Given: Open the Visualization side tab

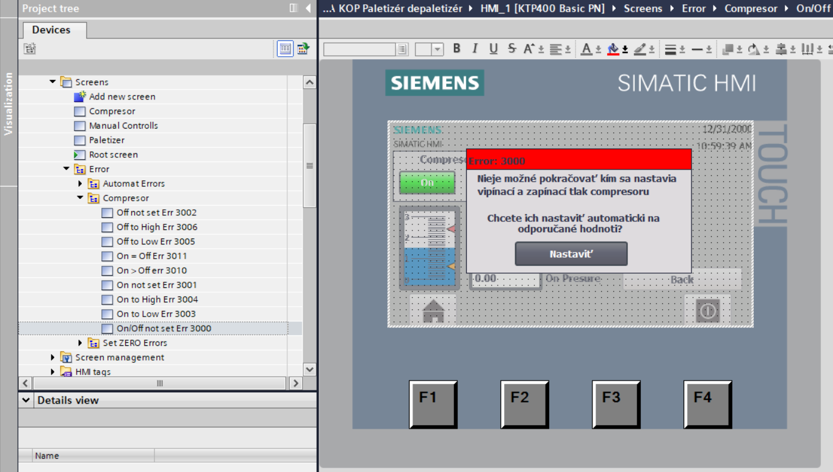Looking at the screenshot, I should (x=9, y=103).
